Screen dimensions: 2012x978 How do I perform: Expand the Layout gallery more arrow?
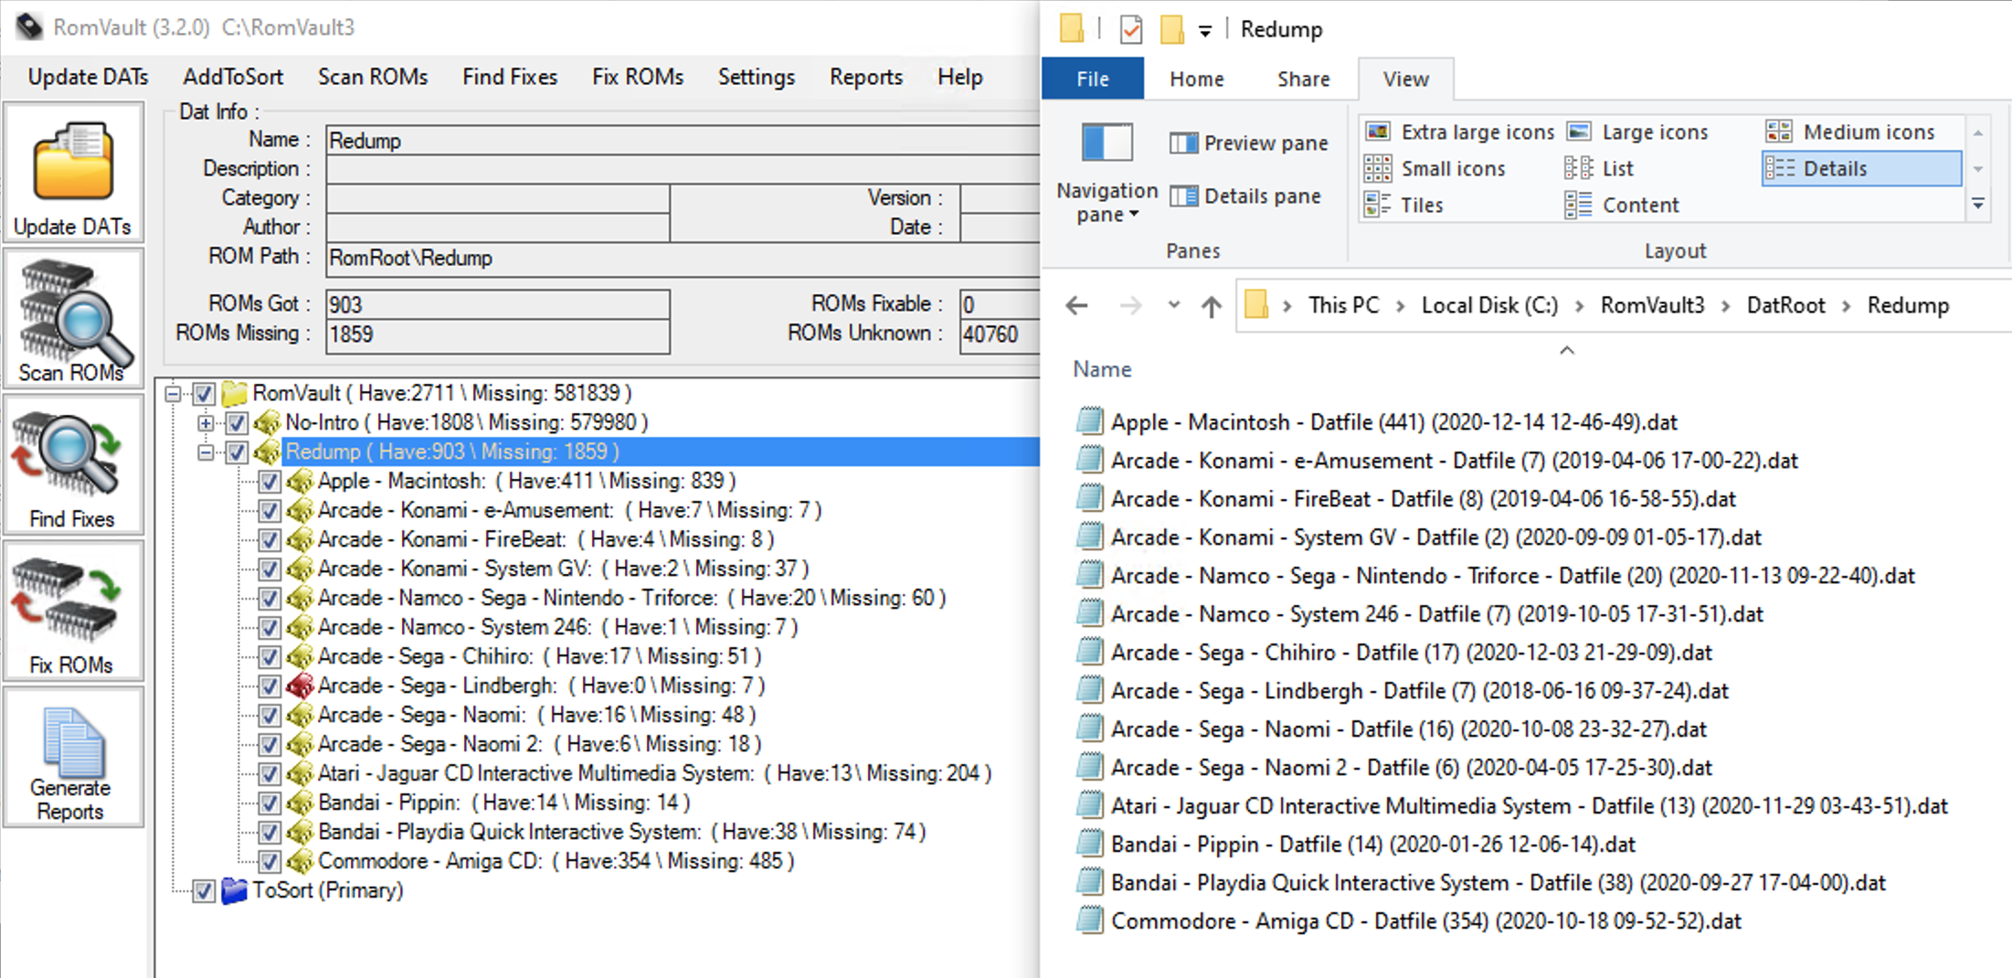1978,205
